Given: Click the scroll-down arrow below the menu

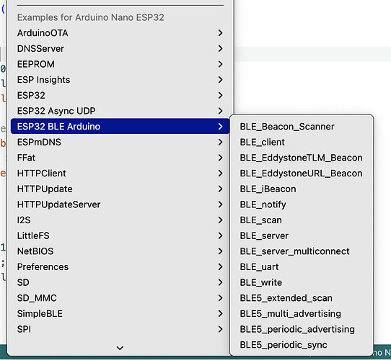Looking at the screenshot, I should pos(120,348).
